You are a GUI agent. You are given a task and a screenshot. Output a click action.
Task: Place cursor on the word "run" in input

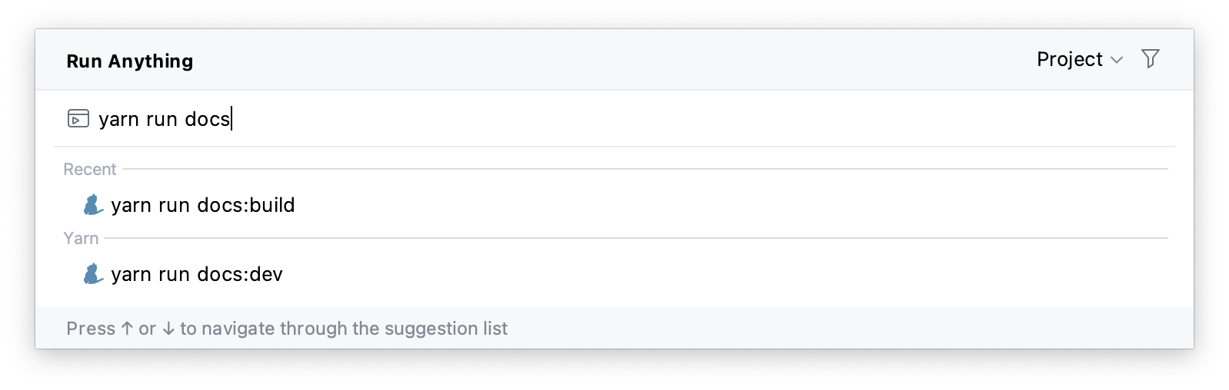coord(162,120)
